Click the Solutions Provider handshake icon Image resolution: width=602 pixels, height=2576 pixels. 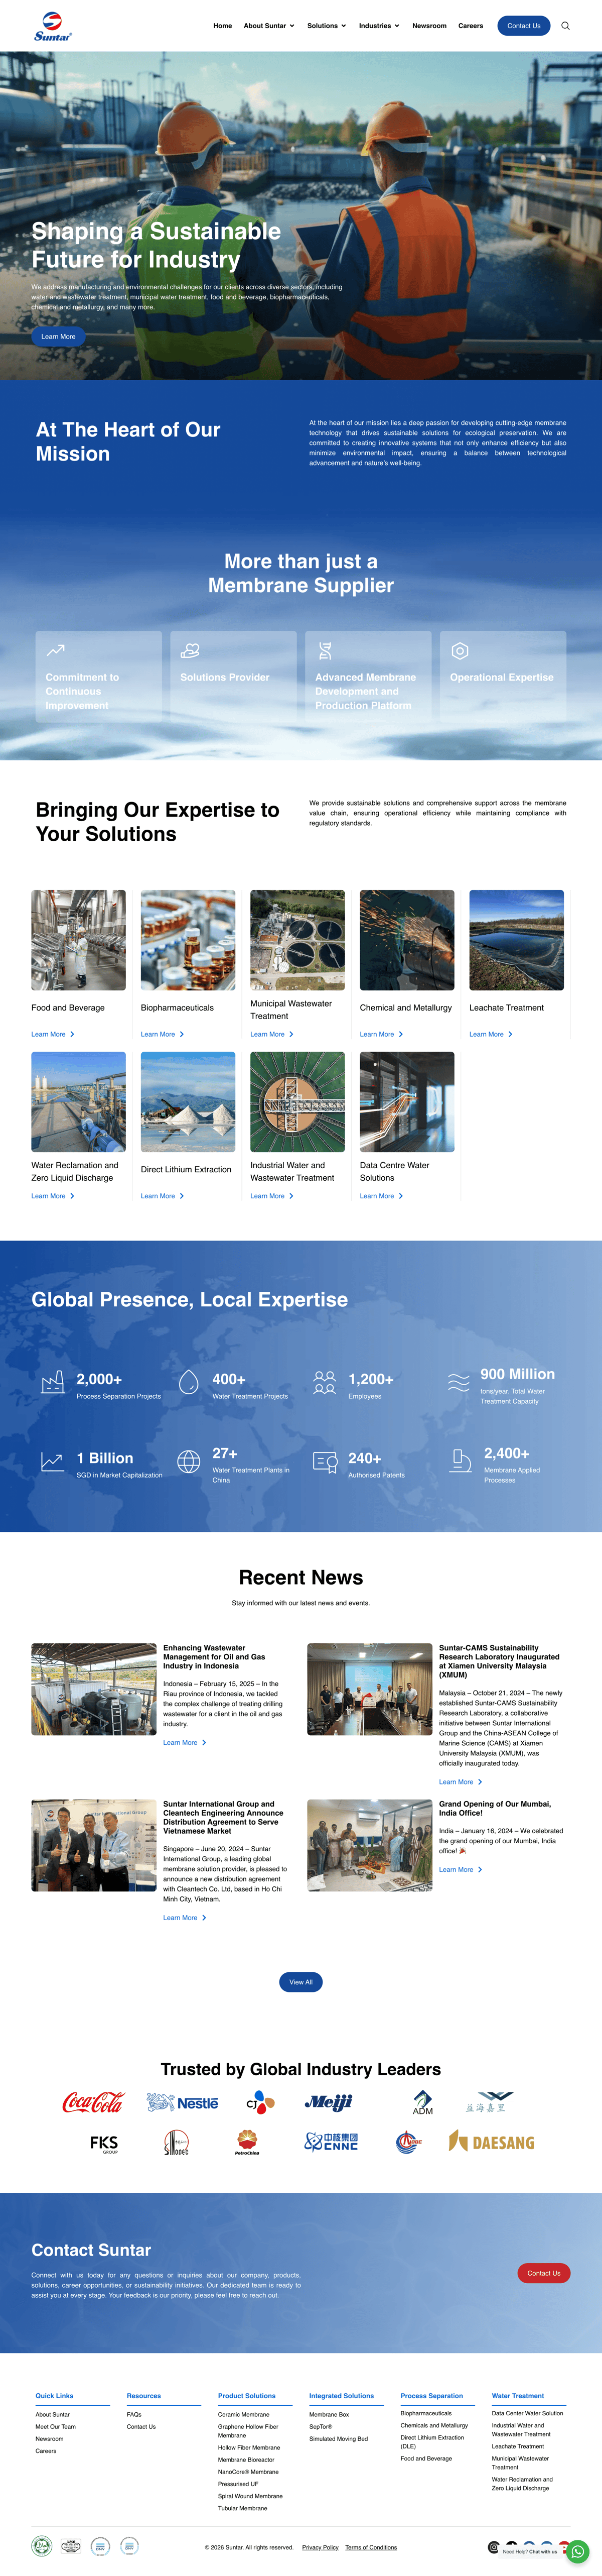click(x=190, y=651)
